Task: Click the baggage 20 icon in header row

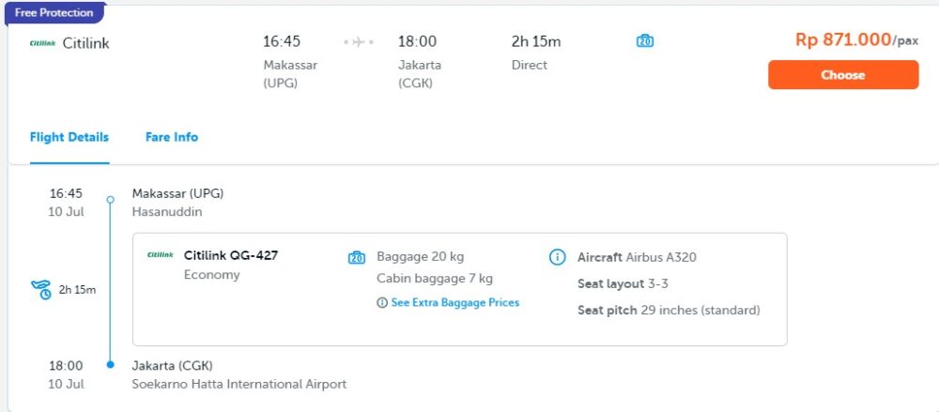Action: tap(645, 41)
